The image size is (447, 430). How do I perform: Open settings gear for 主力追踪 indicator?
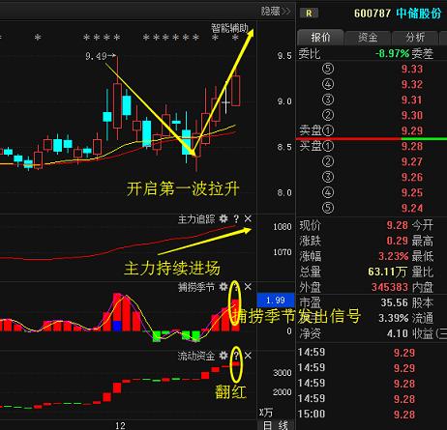click(x=223, y=219)
